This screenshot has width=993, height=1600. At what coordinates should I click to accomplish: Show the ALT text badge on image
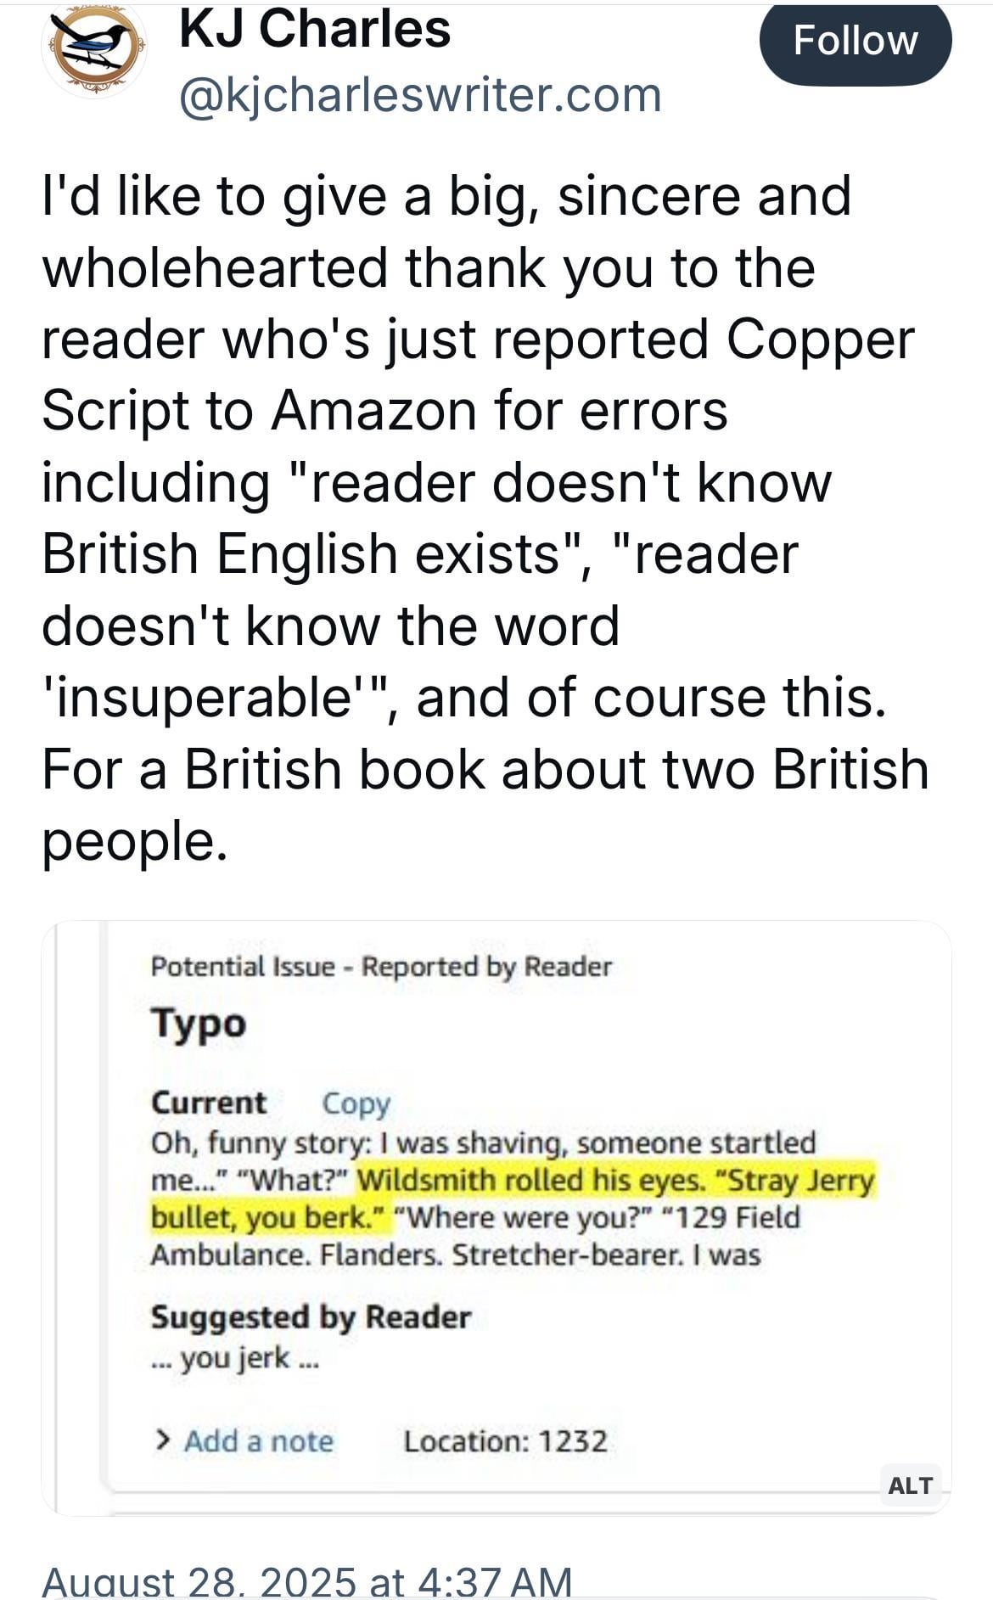910,1485
